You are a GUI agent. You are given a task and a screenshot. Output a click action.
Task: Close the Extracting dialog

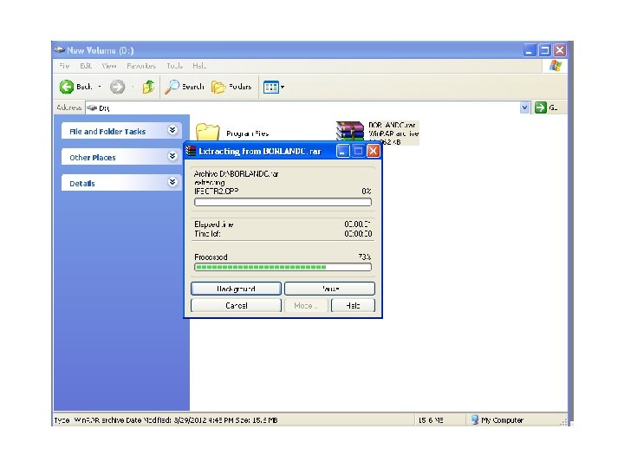pos(373,151)
